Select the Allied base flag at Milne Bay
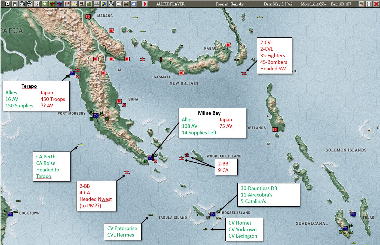 (x=150, y=158)
